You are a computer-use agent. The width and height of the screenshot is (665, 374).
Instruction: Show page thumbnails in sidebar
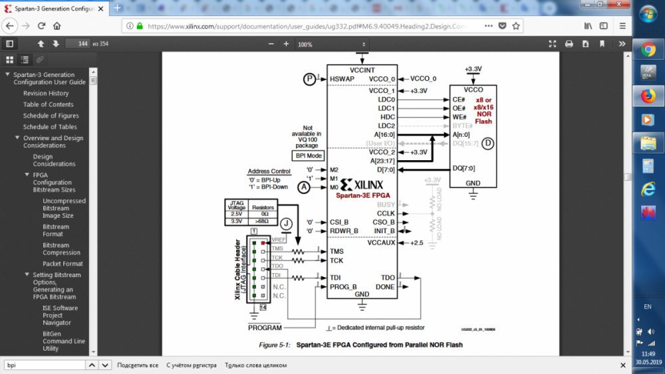point(10,60)
